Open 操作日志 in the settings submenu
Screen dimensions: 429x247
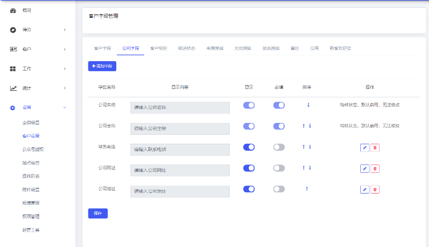pos(31,176)
